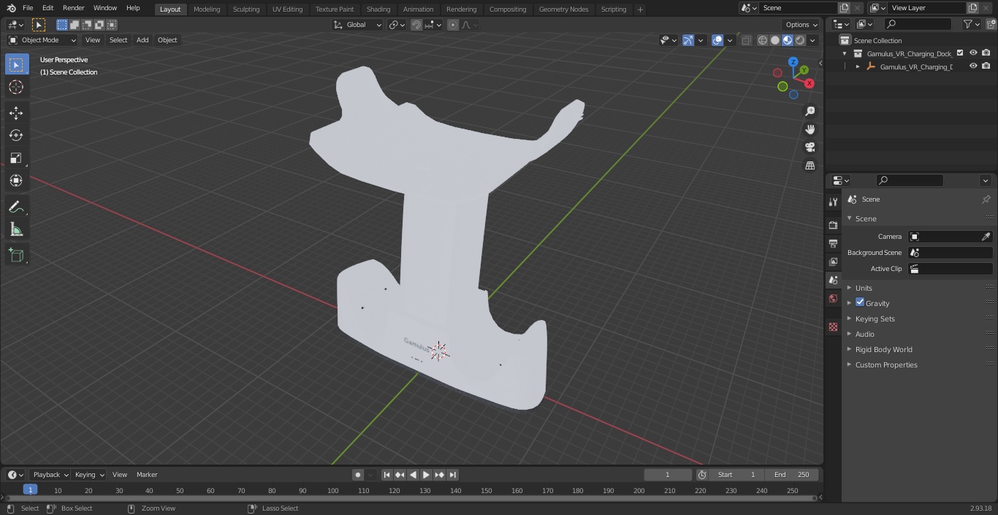Screen dimensions: 998x515
Task: Toggle snapping magnet in header
Action: point(416,25)
